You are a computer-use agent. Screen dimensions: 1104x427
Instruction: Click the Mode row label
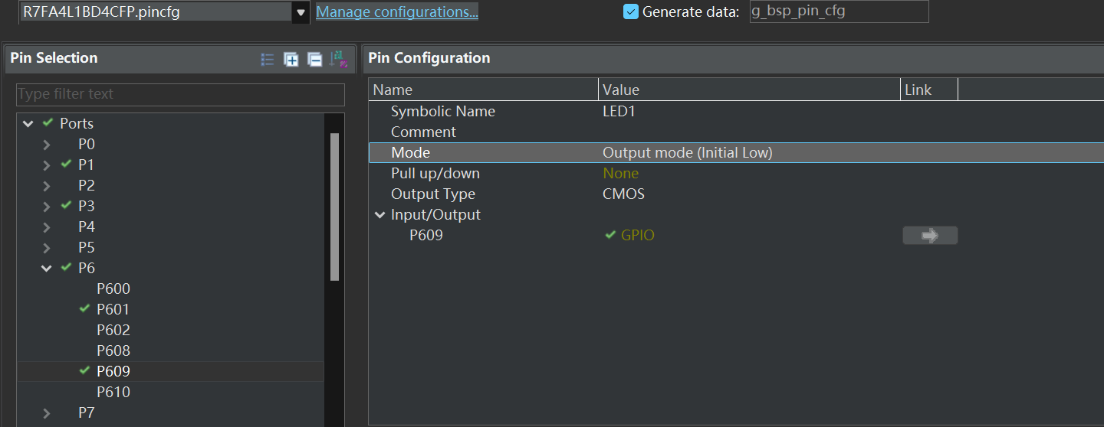411,153
